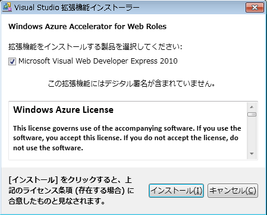Click the Windows Azure Accelerator for Web Roles title
This screenshot has height=215, width=267.
click(x=87, y=27)
